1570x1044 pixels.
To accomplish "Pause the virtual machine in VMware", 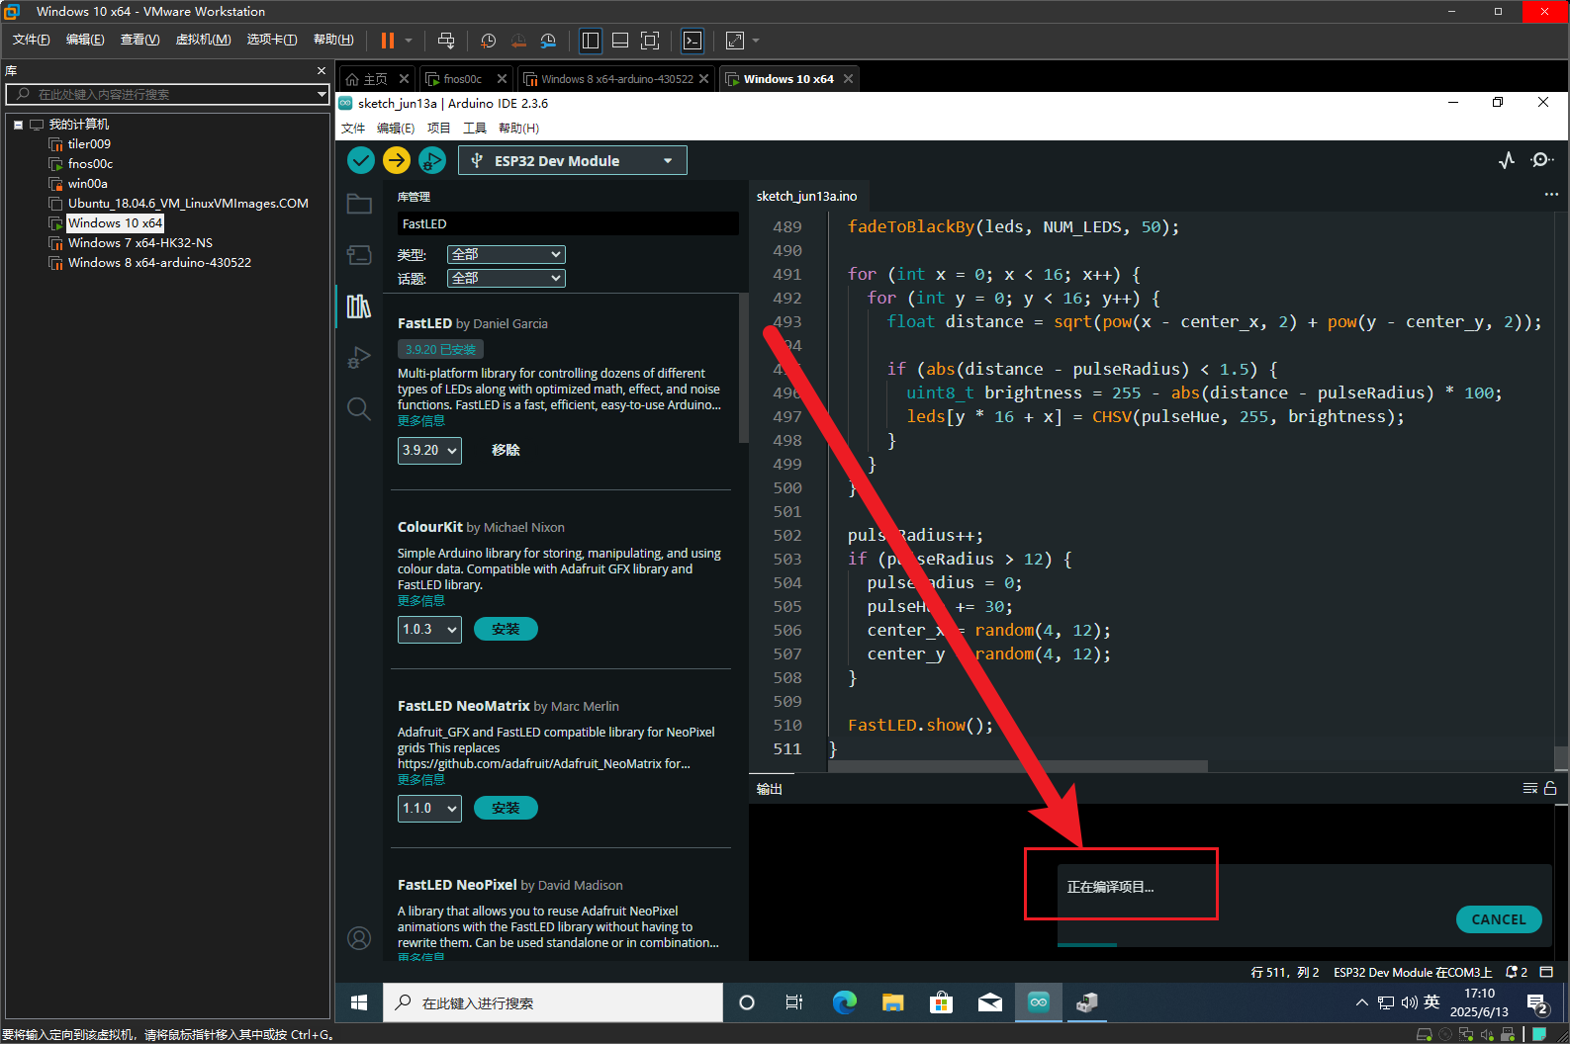I will (388, 41).
